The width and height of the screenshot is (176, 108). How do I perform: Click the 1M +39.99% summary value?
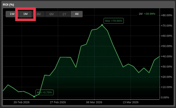click(147, 14)
